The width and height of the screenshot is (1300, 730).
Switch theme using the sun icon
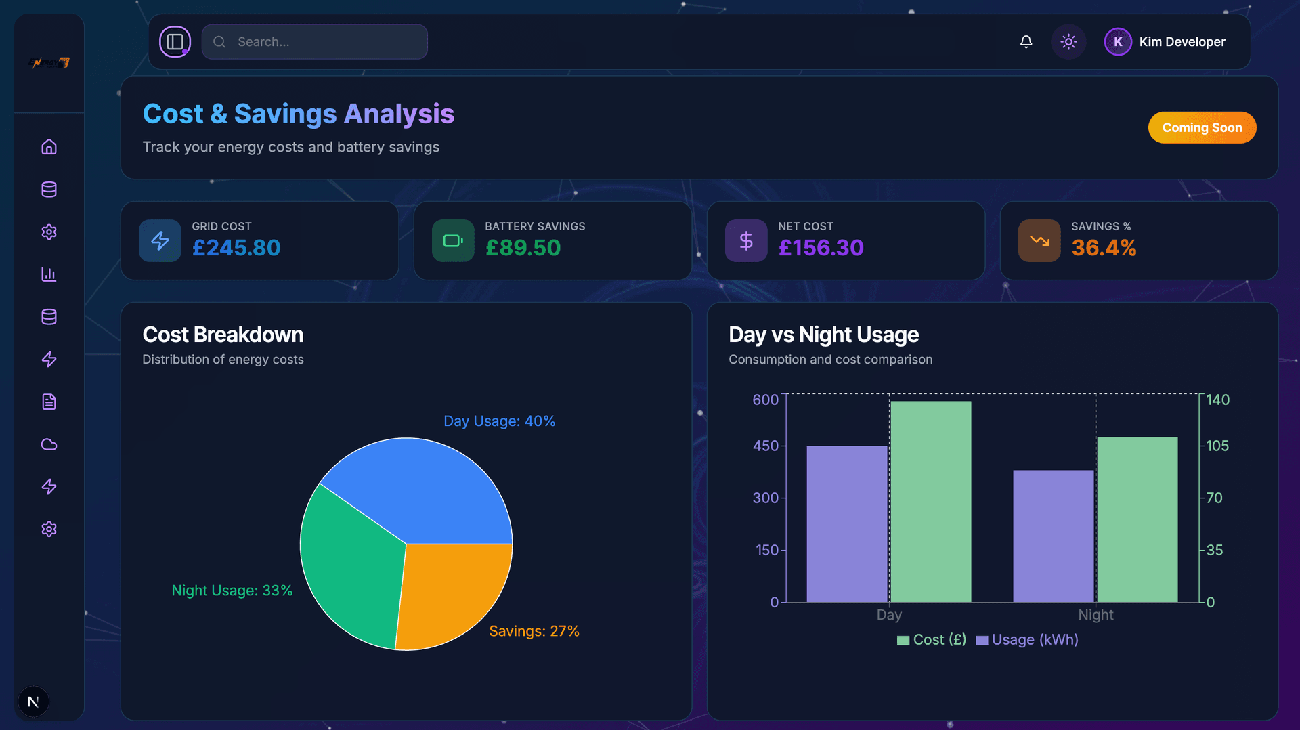1068,42
